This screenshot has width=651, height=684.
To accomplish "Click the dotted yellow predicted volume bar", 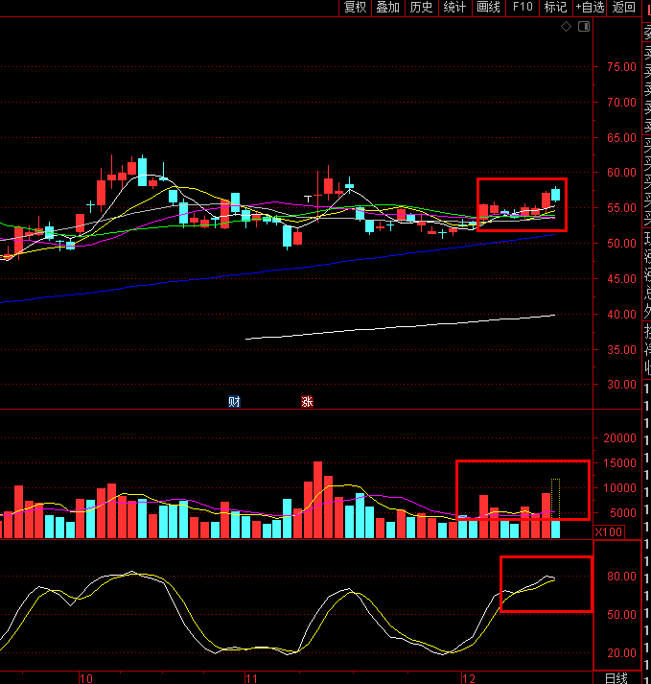I will 555,499.
